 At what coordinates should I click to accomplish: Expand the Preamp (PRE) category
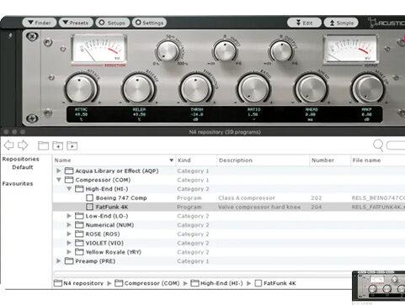click(x=58, y=260)
